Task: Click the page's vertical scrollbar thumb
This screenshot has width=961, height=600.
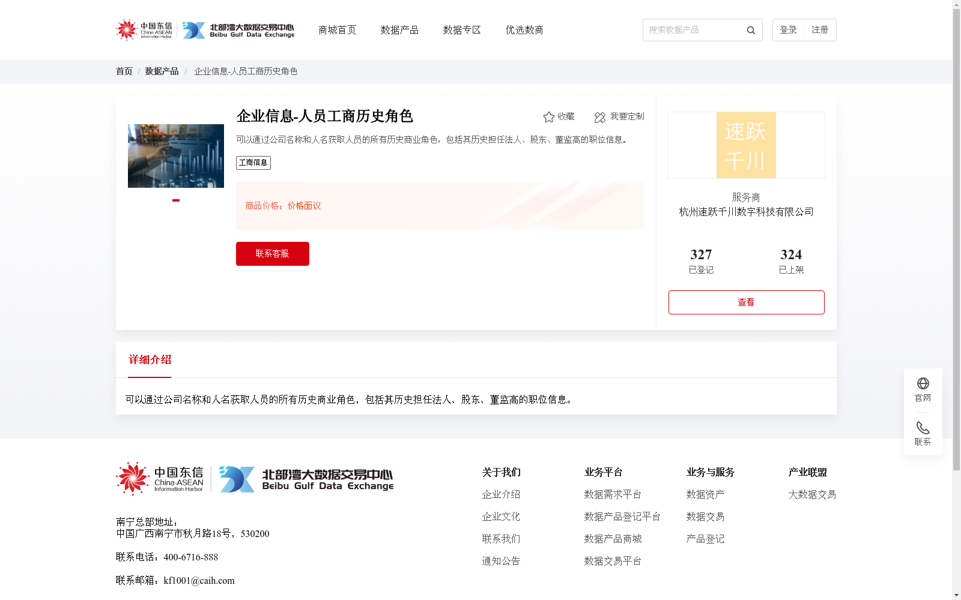Action: tap(956, 240)
